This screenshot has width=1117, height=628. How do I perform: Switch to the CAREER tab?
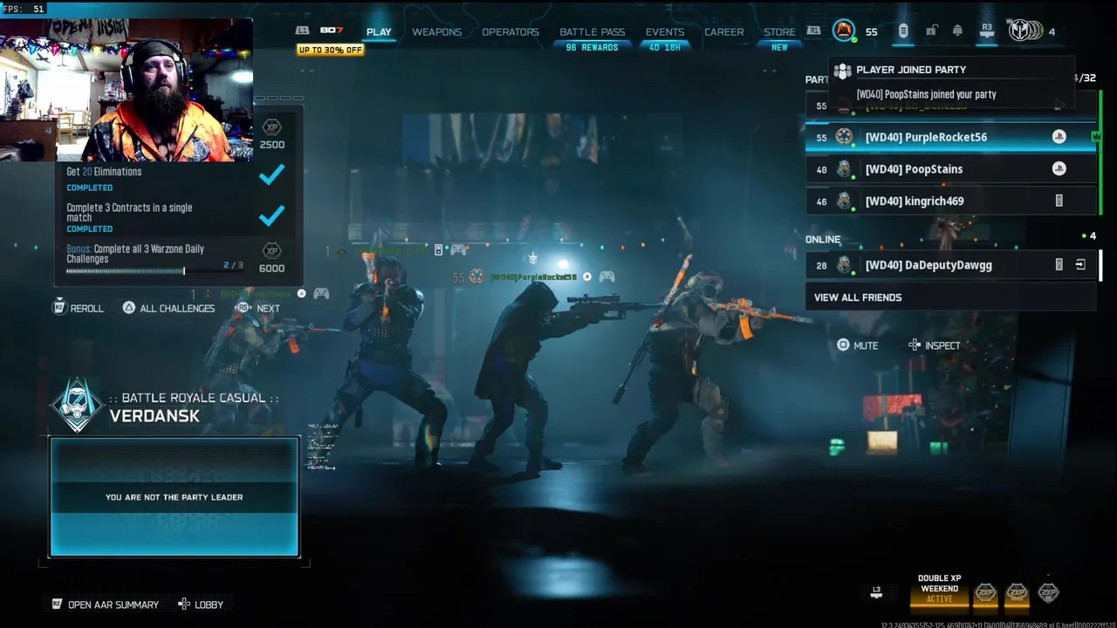coord(724,32)
